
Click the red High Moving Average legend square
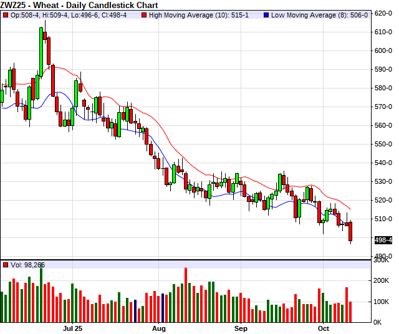tap(145, 14)
